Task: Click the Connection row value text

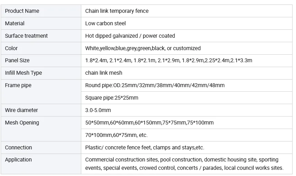Action: [145, 148]
